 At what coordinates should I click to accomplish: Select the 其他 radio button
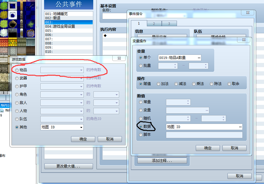17,127
